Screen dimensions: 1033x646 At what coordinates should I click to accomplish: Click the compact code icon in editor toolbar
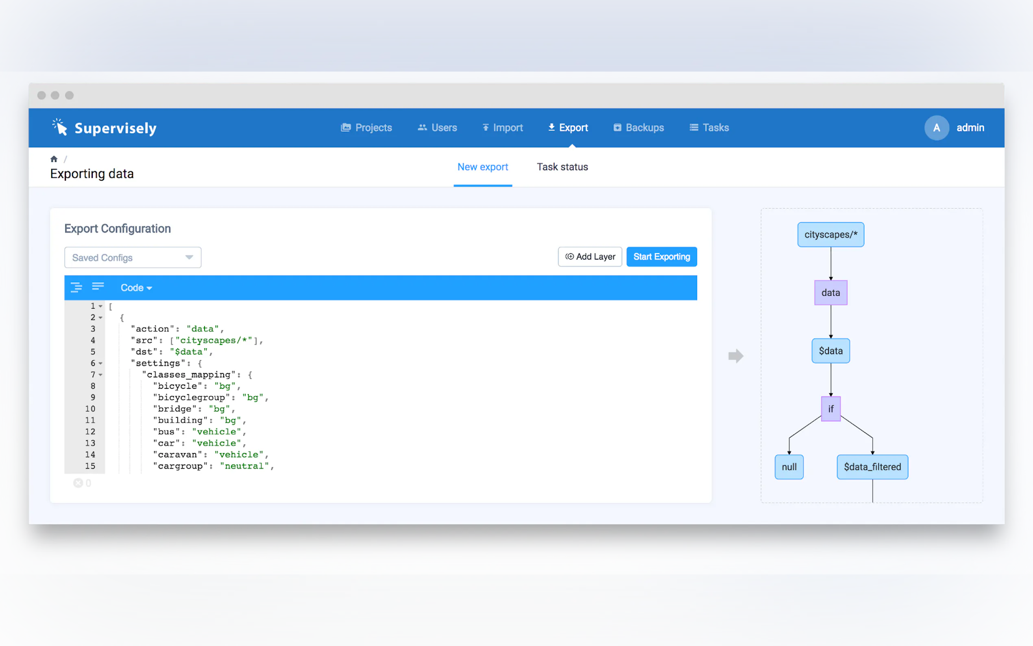pos(98,287)
